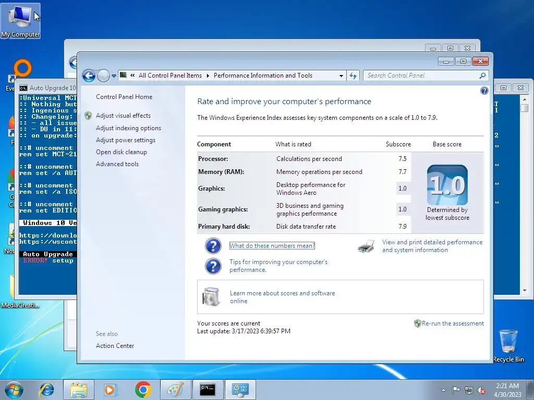The height and width of the screenshot is (400, 534).
Task: Open Adjust visual effects
Action: pyautogui.click(x=123, y=116)
